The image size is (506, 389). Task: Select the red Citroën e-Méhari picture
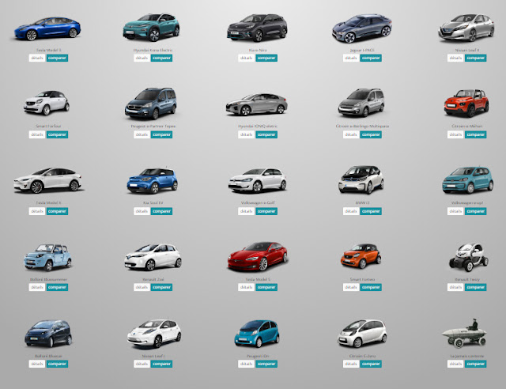pyautogui.click(x=466, y=103)
